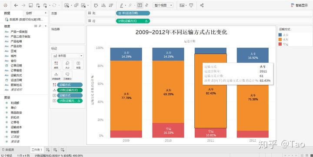Select the 销售额 measure

click(15, 132)
